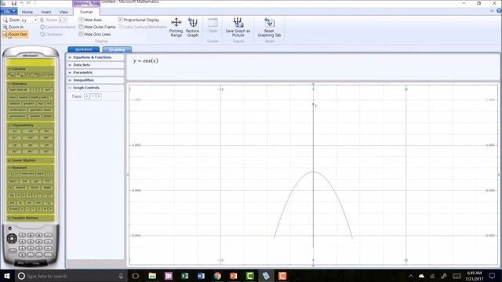Viewport: 502px width, 282px height.
Task: Switch to the Insert ribbon tab
Action: pyautogui.click(x=46, y=12)
